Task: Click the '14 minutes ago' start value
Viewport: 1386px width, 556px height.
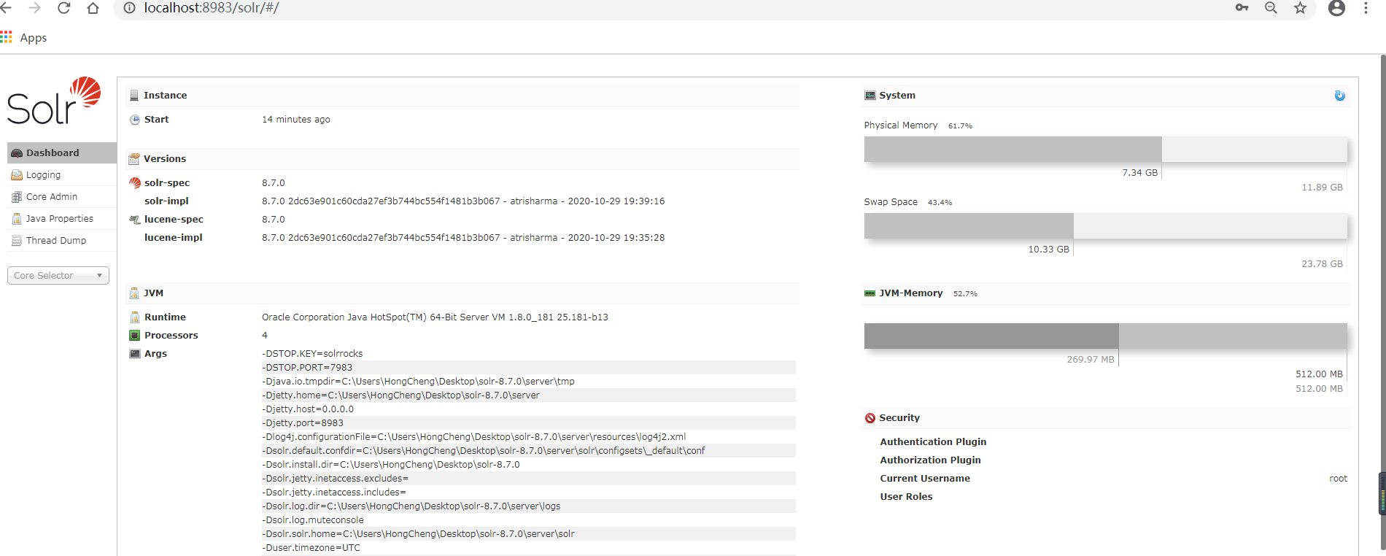Action: 296,120
